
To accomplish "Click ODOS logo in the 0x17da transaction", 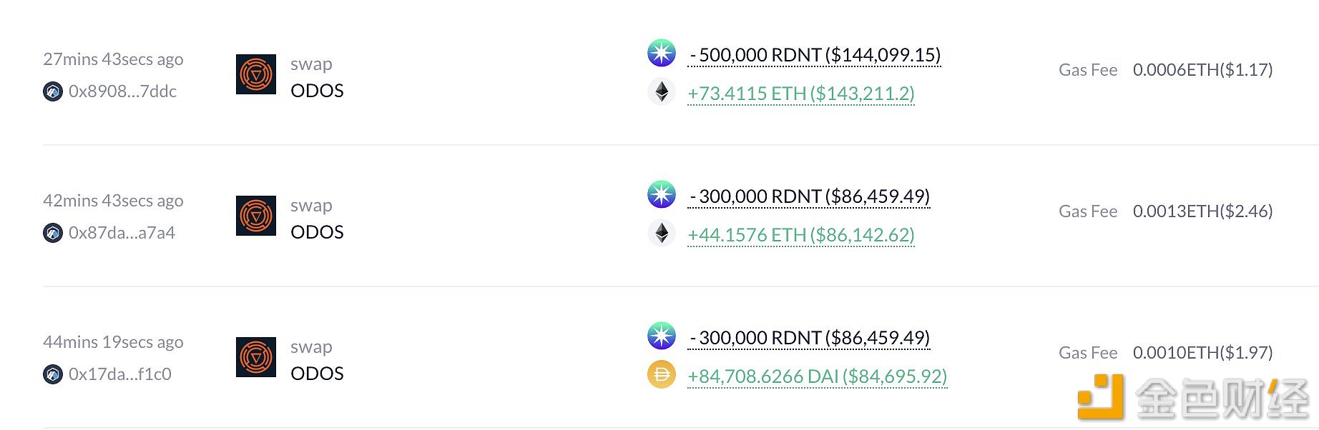I will [256, 357].
